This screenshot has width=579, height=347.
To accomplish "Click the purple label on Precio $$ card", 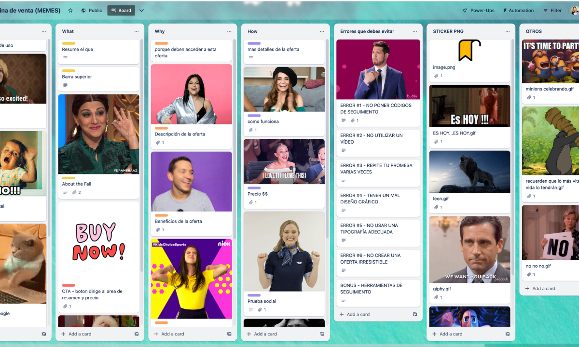I will [x=254, y=188].
